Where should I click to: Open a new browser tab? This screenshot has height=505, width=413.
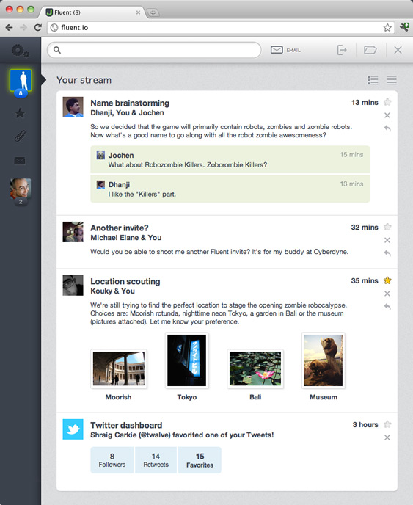click(153, 12)
